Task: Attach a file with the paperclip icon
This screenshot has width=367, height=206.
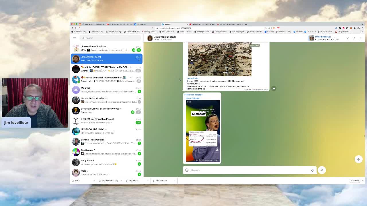Action: pyautogui.click(x=313, y=170)
